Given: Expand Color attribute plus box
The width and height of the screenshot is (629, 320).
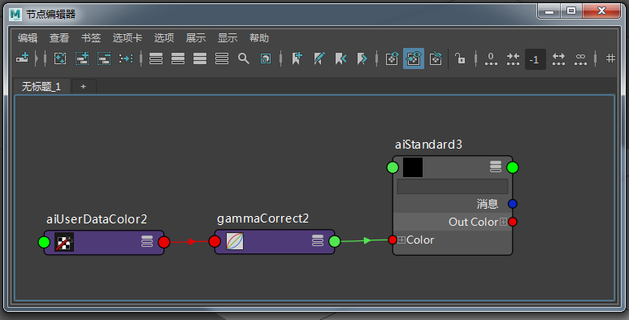Looking at the screenshot, I should [x=401, y=240].
